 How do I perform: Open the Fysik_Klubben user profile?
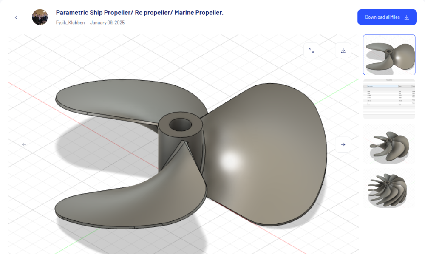coord(70,23)
